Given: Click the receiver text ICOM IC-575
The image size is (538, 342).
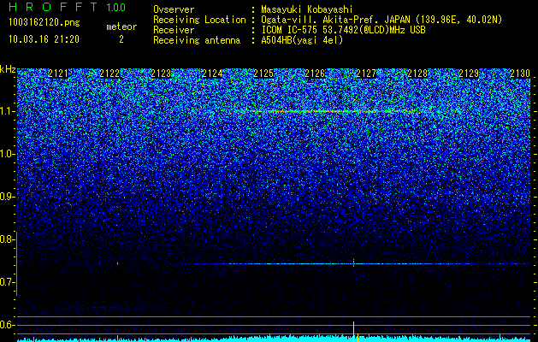Looking at the screenshot, I should coord(290,30).
